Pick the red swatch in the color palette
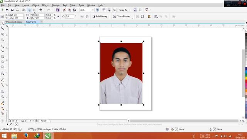 [x=246, y=81]
